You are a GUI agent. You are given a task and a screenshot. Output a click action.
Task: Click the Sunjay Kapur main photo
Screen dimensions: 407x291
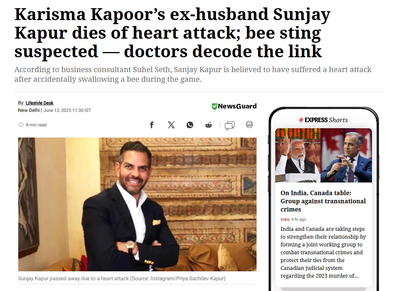pyautogui.click(x=137, y=204)
